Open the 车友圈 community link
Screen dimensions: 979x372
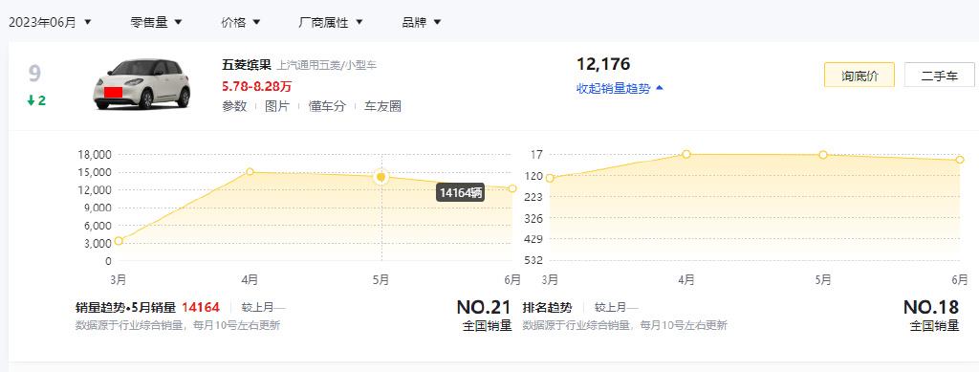coord(382,106)
